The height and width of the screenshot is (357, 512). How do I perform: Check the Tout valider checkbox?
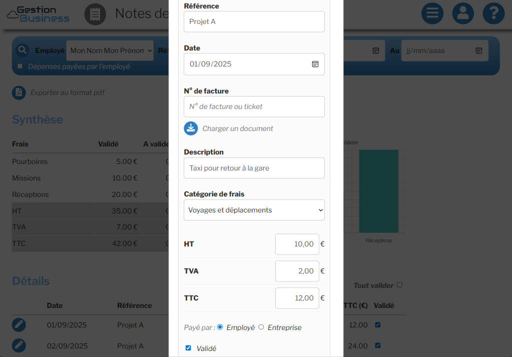click(x=399, y=285)
